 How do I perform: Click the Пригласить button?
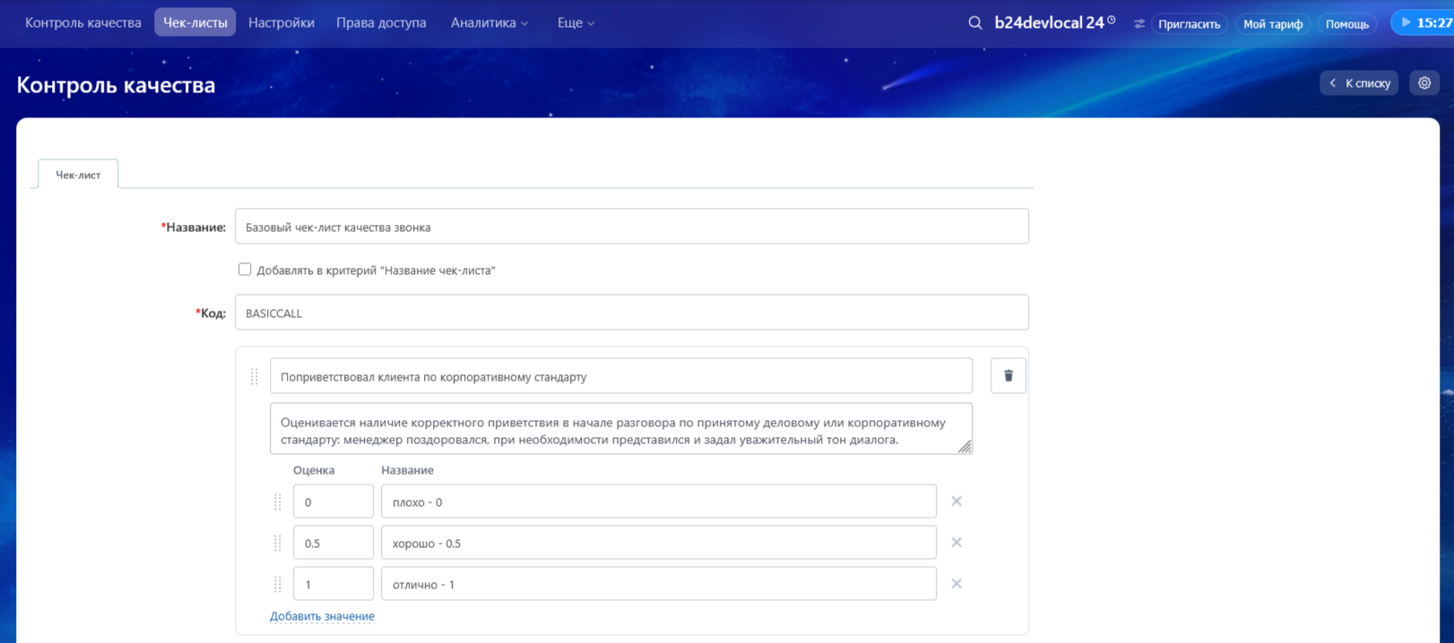point(1190,24)
